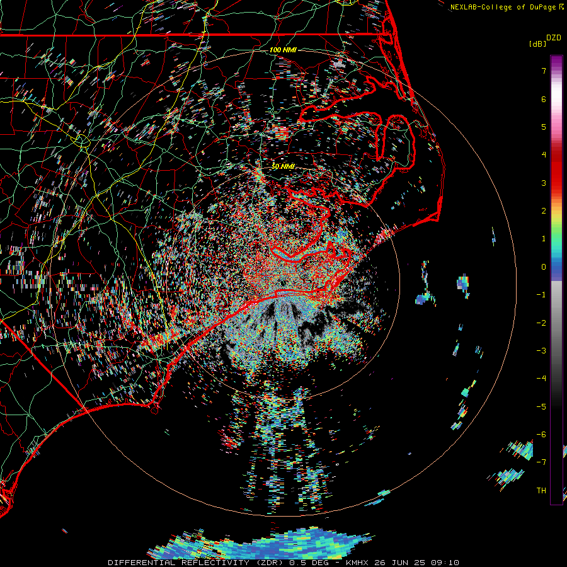
Task: Click the 50 NMI range ring label
Action: 283,166
